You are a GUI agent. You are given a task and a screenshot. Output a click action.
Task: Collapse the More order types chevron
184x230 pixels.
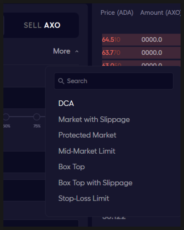(77, 52)
